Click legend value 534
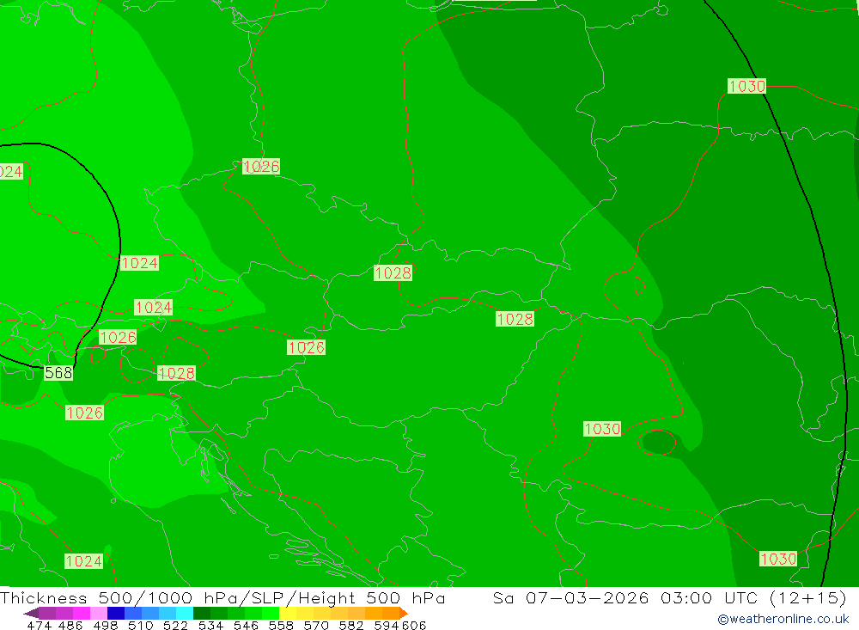This screenshot has width=859, height=630. coord(211,625)
